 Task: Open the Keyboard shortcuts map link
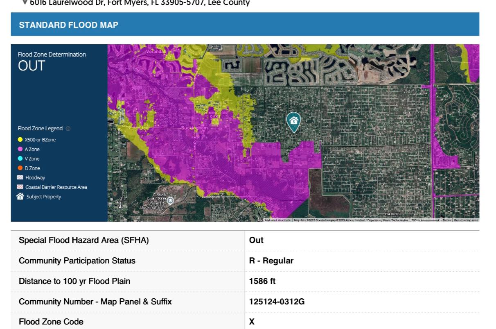(x=277, y=220)
